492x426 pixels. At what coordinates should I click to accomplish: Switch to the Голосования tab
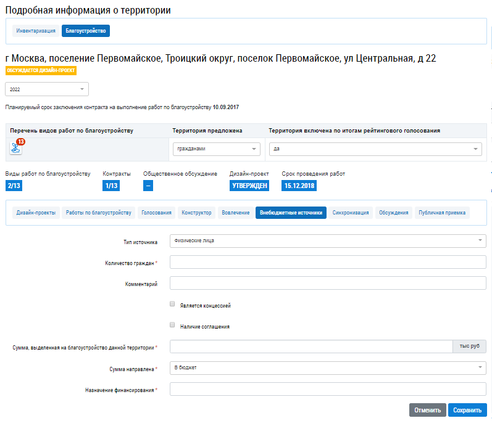pos(156,213)
